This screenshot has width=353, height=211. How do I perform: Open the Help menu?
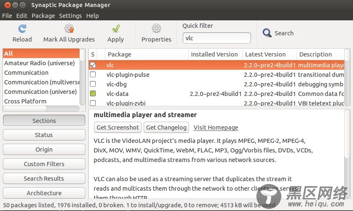tap(92, 16)
